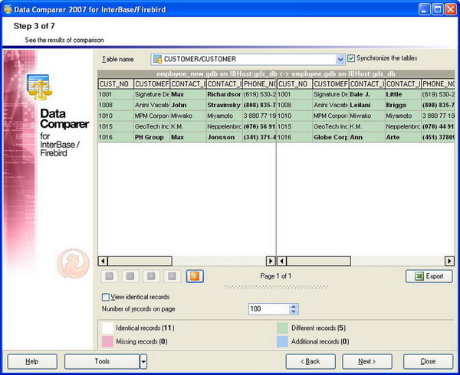Click the right arrow of the right grid scrollbar

449,261
